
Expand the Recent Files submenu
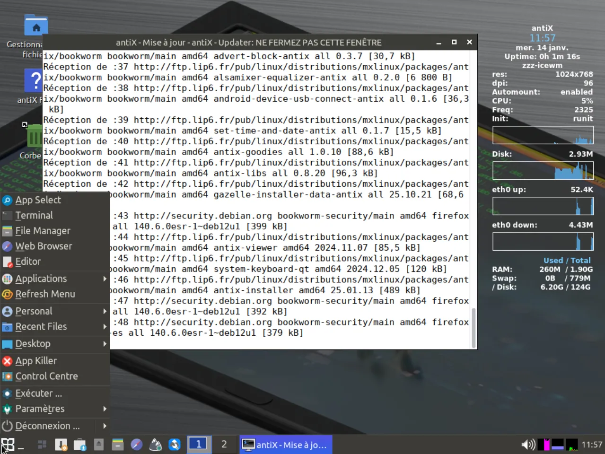point(41,326)
